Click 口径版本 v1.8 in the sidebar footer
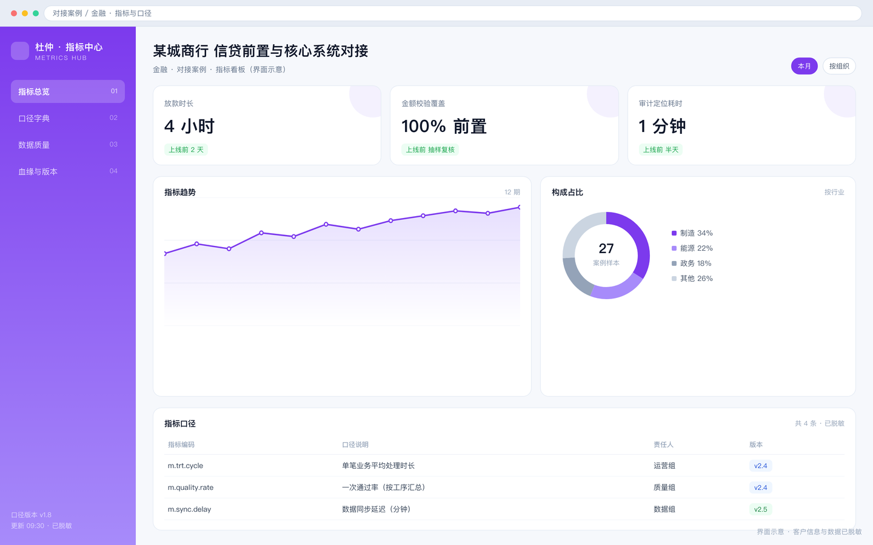The height and width of the screenshot is (545, 873). (32, 515)
